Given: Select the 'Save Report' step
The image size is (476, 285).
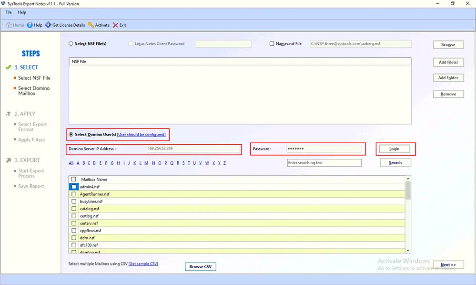Looking at the screenshot, I should (x=31, y=186).
